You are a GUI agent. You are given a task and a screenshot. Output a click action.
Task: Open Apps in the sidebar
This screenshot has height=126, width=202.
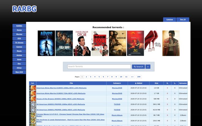pos(19,59)
